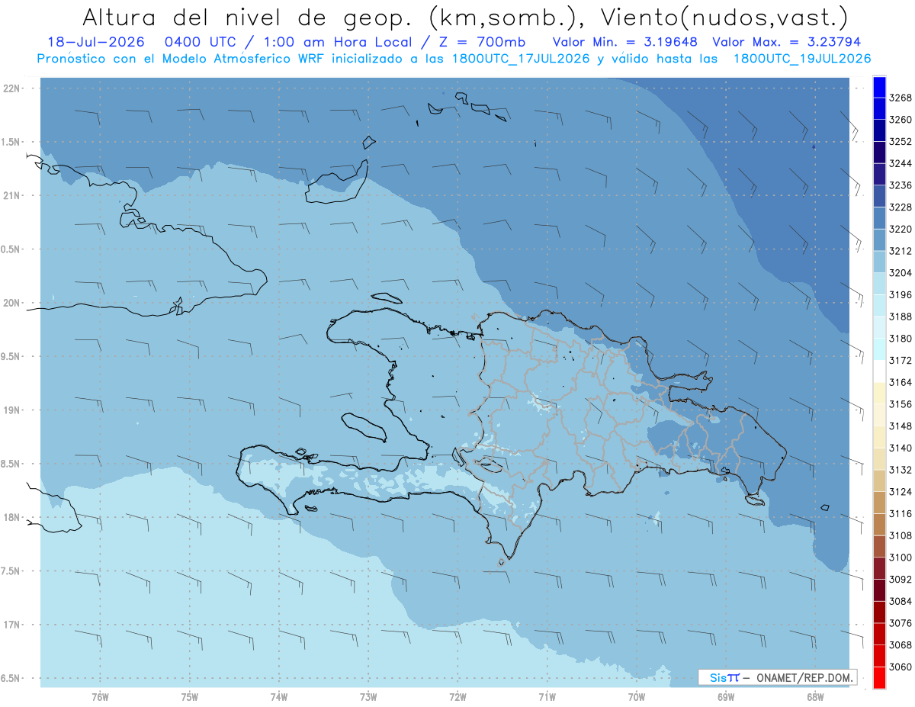Click the bright red swatch below 3060
Image resolution: width=915 pixels, height=707 pixels.
click(879, 677)
